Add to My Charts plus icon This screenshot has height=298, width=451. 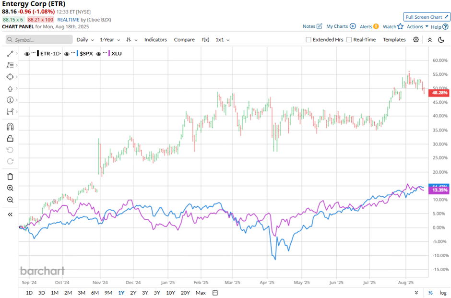[x=353, y=26]
